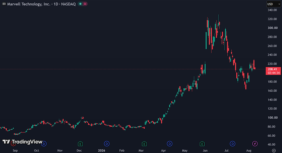This screenshot has height=153, width=282.
Task: Click the 240.00 price axis label
Action: coord(272,55)
